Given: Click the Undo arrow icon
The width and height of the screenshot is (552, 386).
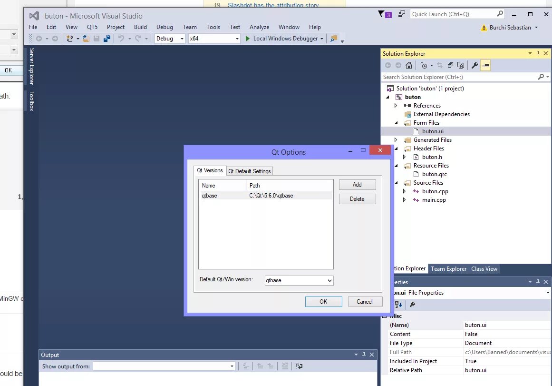Looking at the screenshot, I should point(121,39).
